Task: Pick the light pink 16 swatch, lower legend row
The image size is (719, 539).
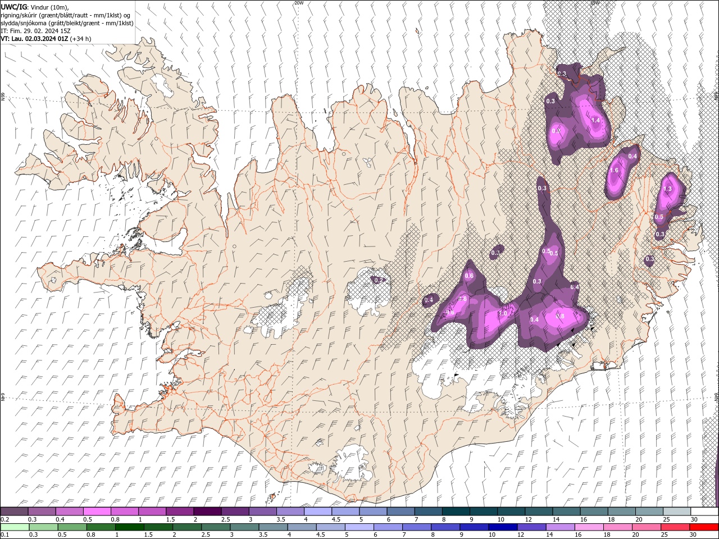Action: (588, 527)
